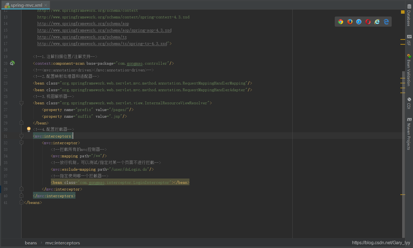Image resolution: width=413 pixels, height=248 pixels.
Task: Click fold marker at line 39 closing interceptor
Action: coord(22,189)
